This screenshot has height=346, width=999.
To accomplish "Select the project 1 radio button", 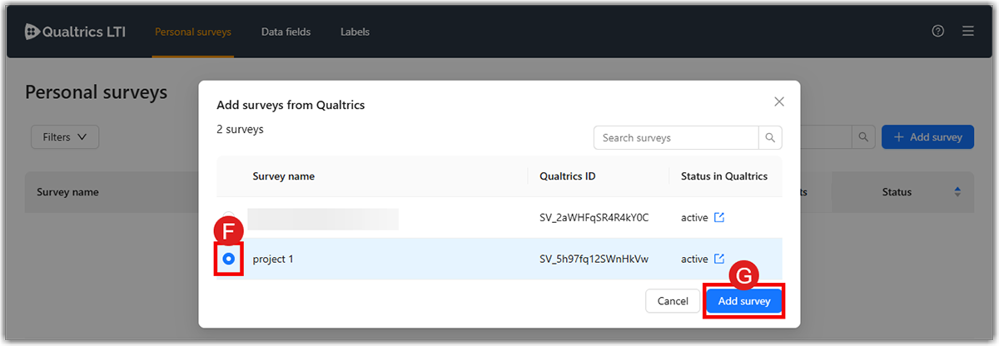I will point(229,259).
